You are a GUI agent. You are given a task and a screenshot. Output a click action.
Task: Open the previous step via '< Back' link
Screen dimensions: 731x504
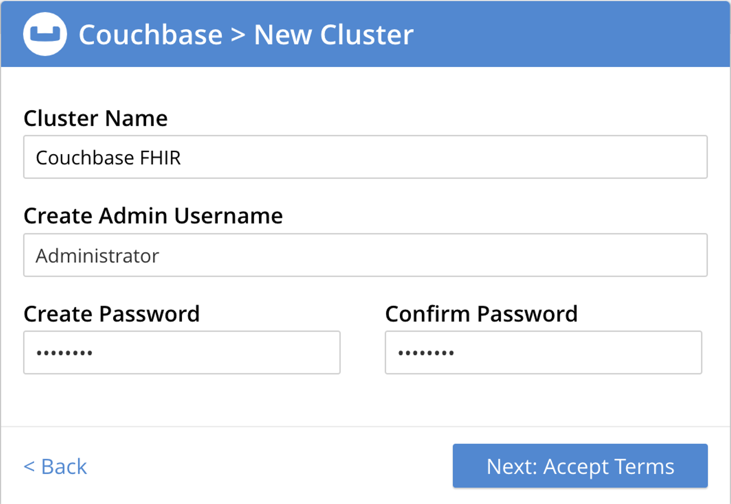[56, 466]
